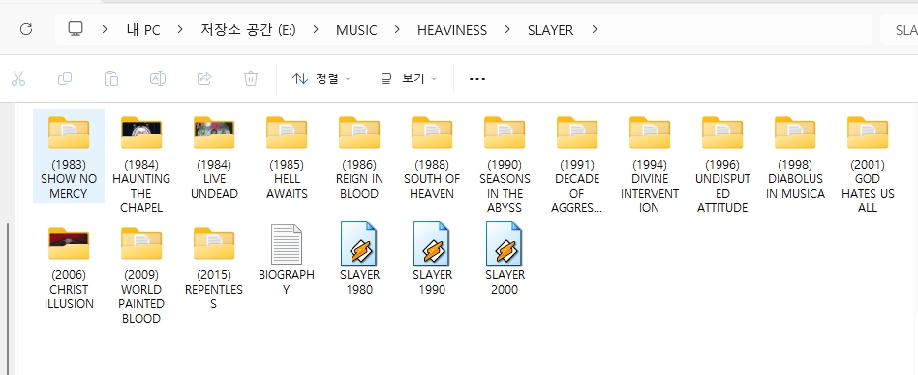This screenshot has height=375, width=918.
Task: Select the SEASONS IN THE ABYSS folder icon
Action: click(505, 133)
